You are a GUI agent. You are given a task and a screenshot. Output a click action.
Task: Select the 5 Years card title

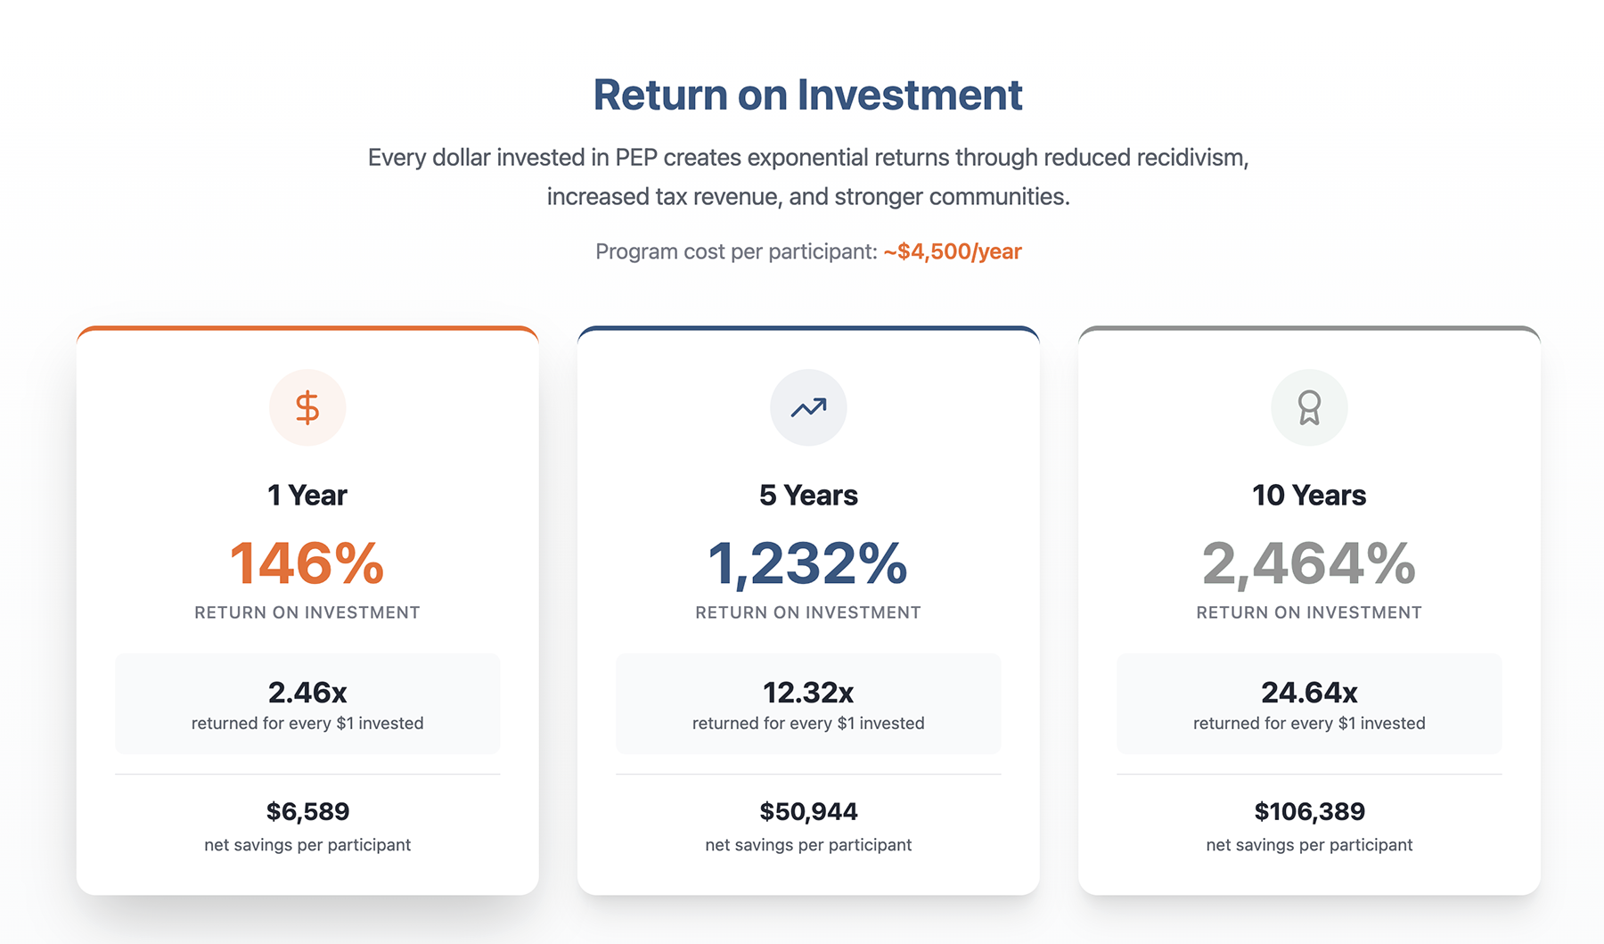click(x=808, y=495)
